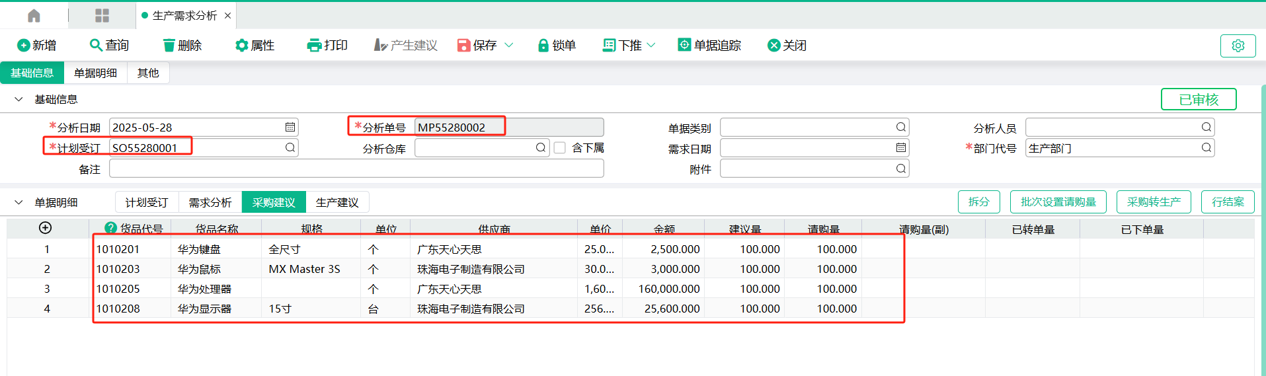Click the 打印 print tool
The image size is (1266, 376).
[327, 45]
